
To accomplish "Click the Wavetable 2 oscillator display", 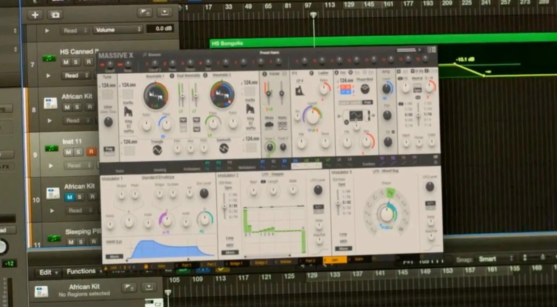I will pyautogui.click(x=222, y=94).
